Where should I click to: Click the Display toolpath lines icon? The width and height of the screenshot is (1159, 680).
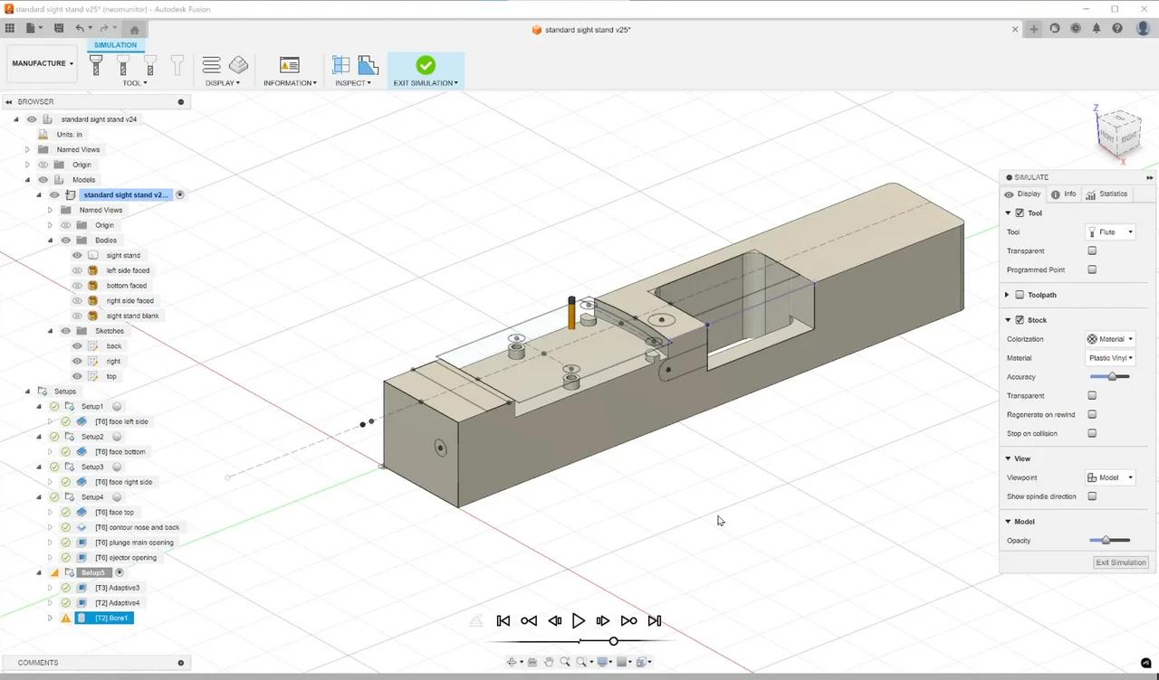212,65
